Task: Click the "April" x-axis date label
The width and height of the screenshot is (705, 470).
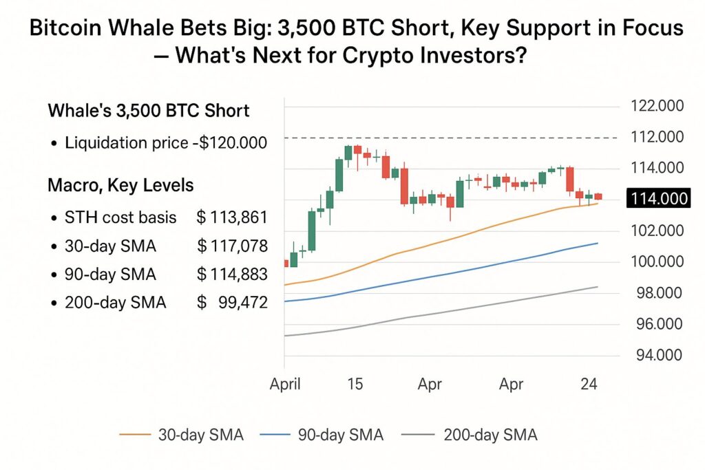Action: (x=284, y=385)
